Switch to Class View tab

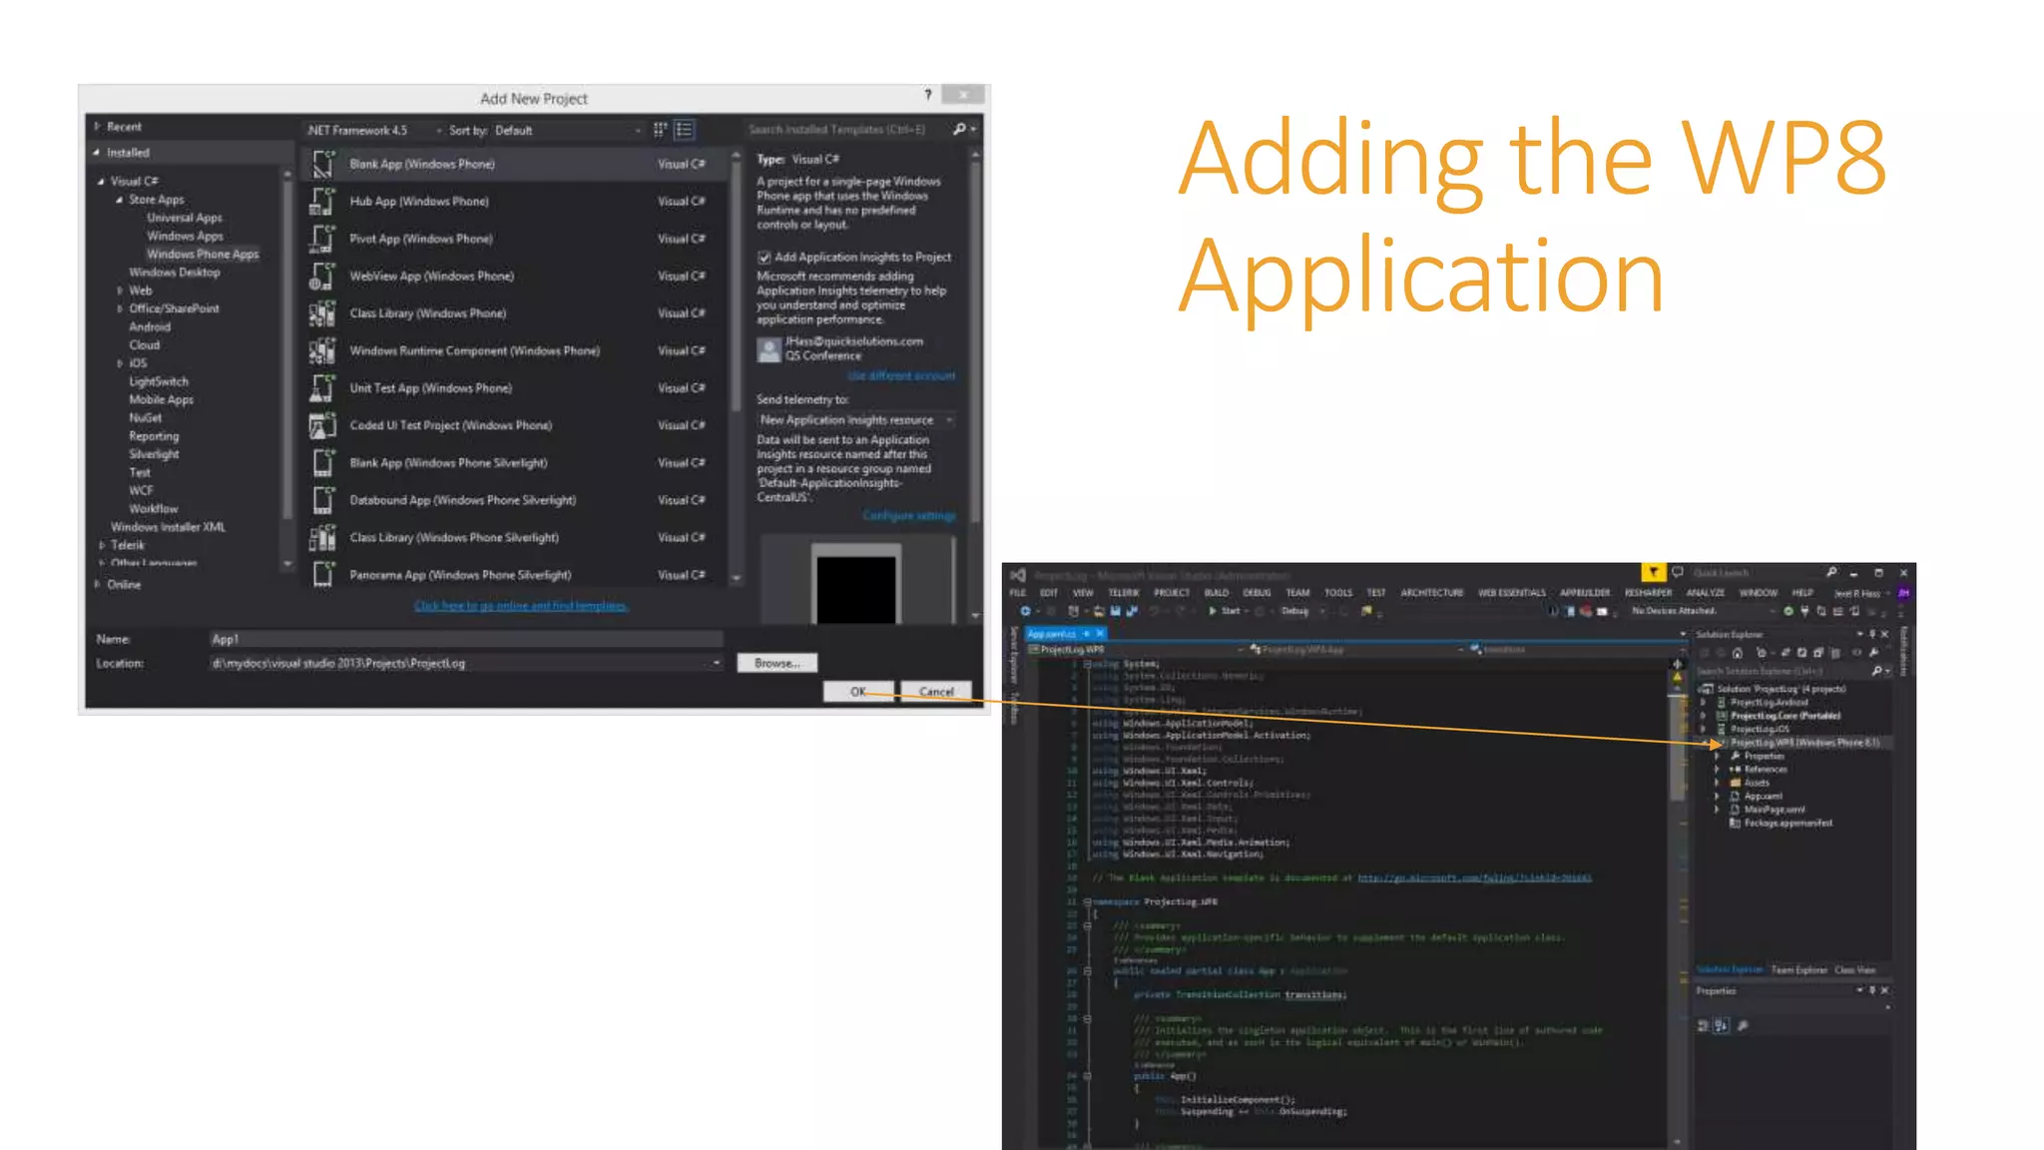[x=1854, y=970]
